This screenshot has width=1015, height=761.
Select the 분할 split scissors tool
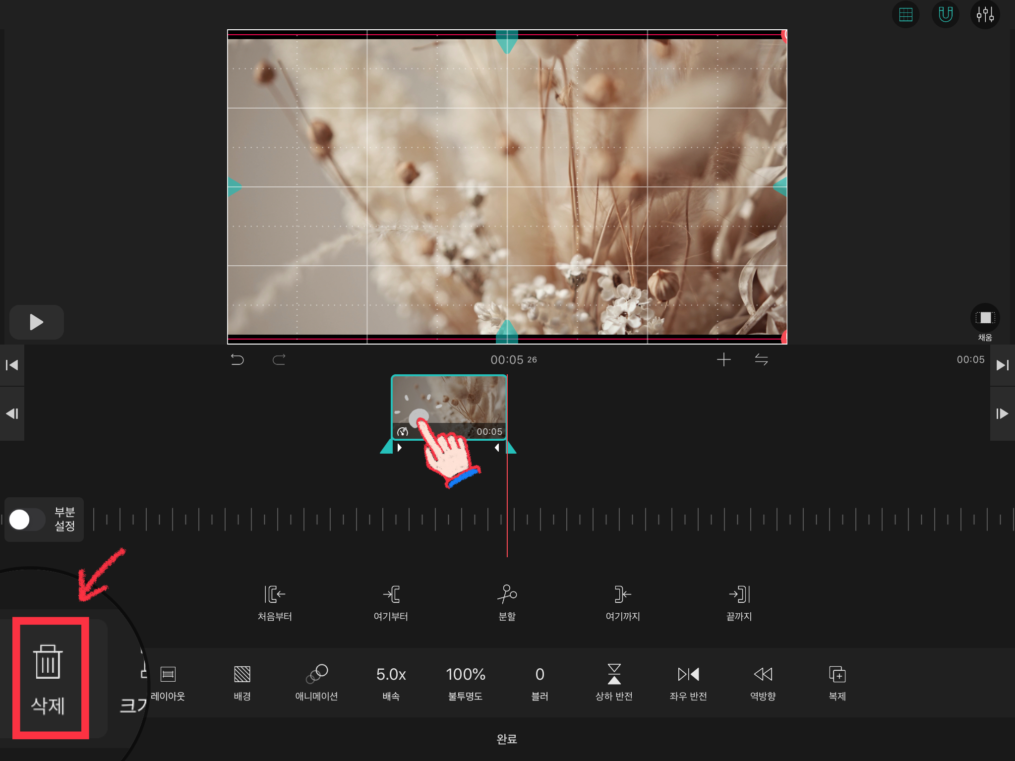click(507, 594)
